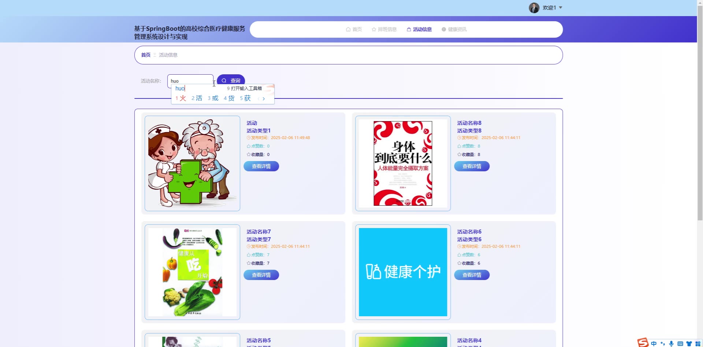
Task: Open the Sogou toolbox grid icon
Action: point(698,343)
